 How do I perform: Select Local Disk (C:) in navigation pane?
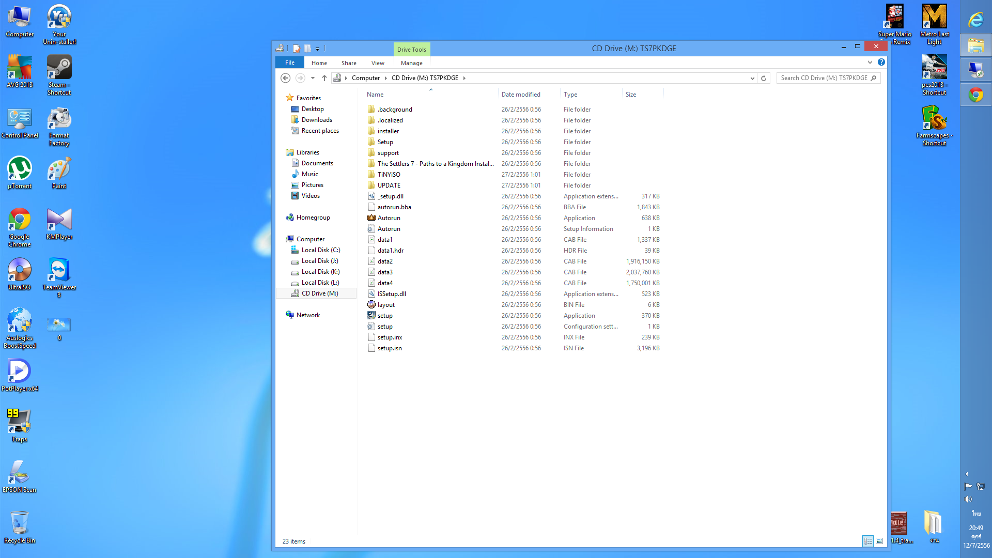coord(320,250)
